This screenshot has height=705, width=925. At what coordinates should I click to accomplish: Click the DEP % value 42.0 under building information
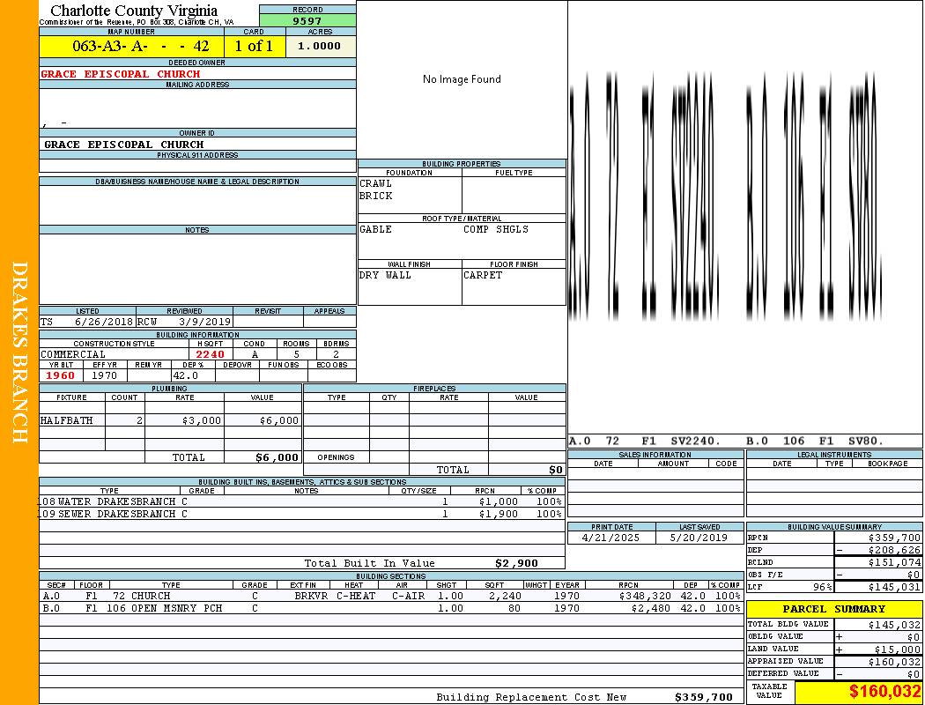(x=185, y=375)
